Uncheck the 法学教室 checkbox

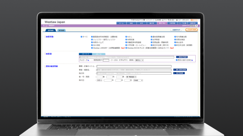152,39
